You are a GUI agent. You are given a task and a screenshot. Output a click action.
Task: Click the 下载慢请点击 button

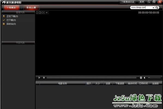pos(128,2)
